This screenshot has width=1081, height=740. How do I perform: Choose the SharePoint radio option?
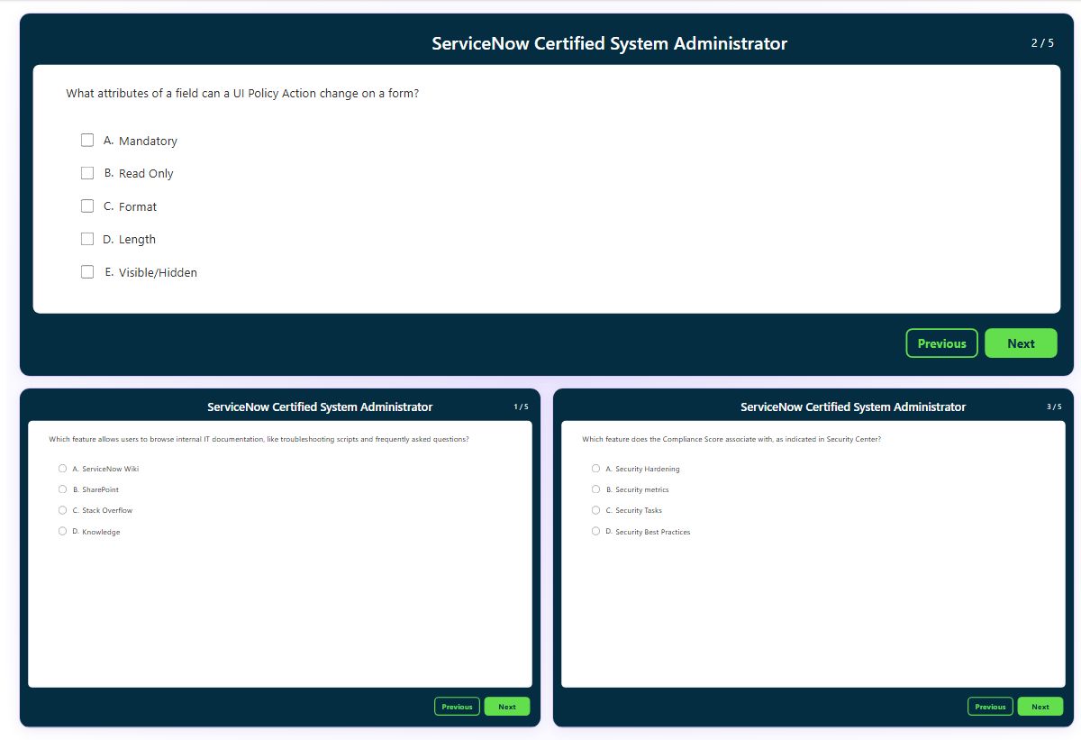[62, 489]
